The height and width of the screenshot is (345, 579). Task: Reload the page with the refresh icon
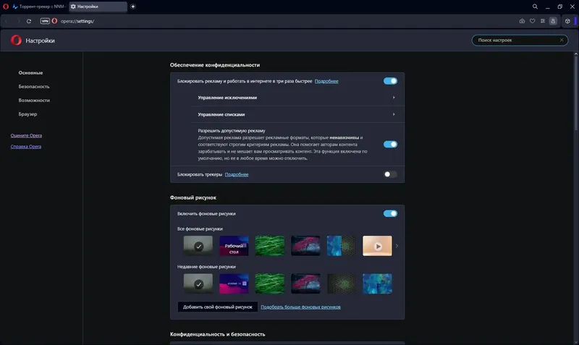[29, 21]
